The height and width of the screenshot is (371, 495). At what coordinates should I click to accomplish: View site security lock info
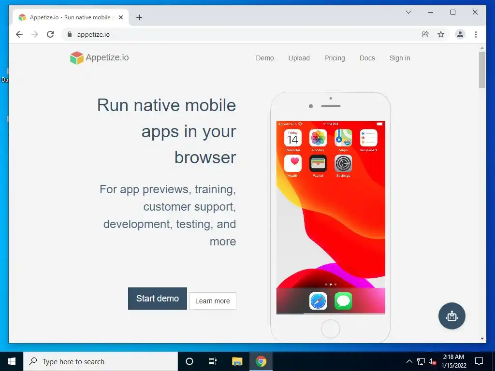(x=70, y=34)
